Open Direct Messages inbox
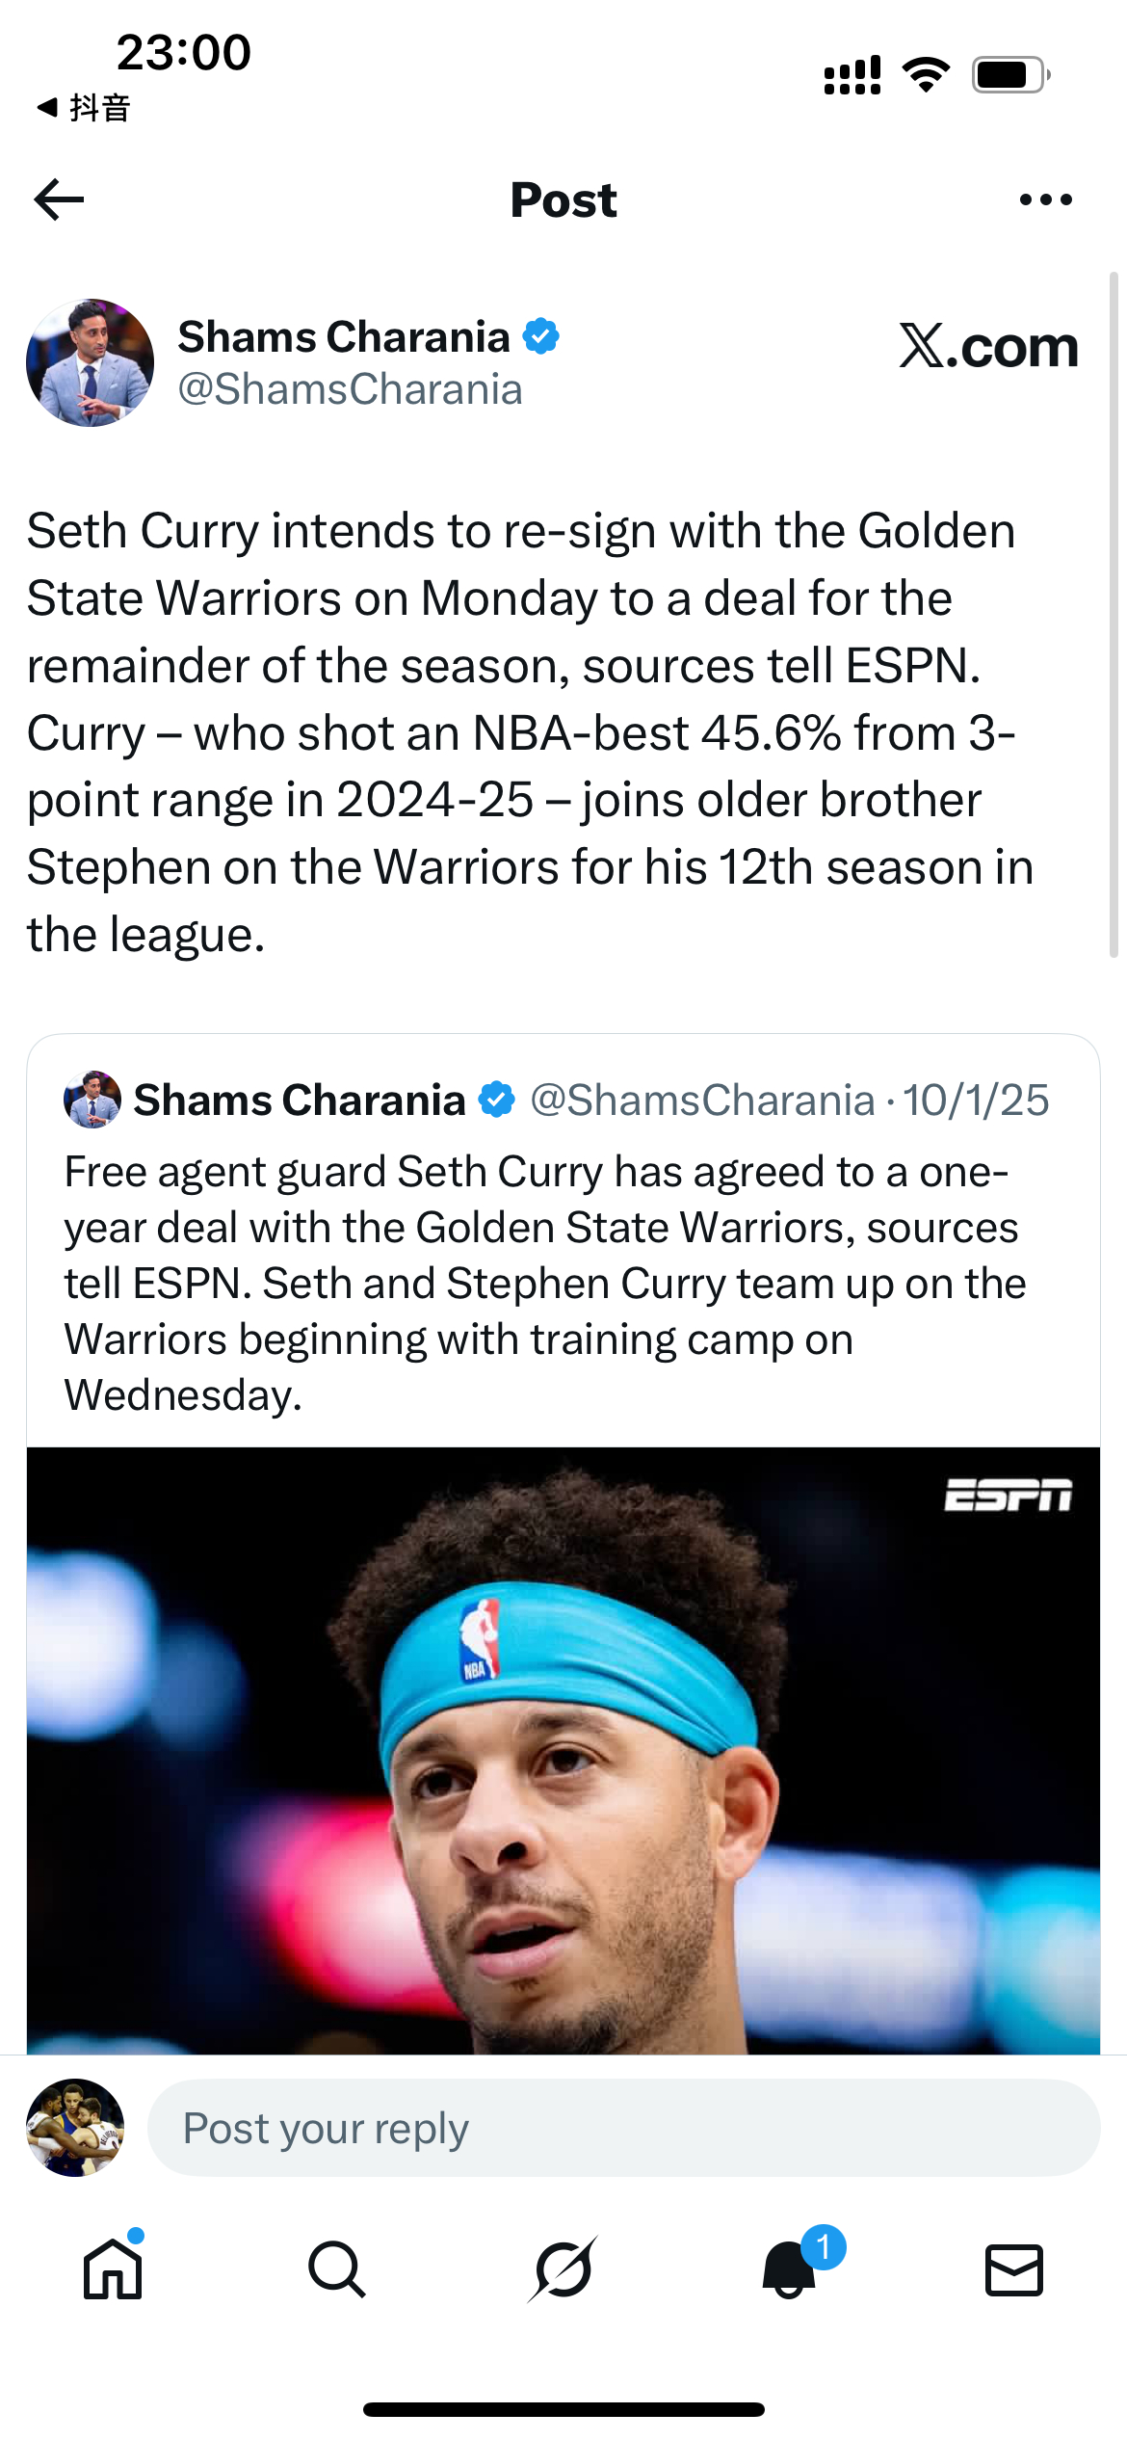This screenshot has width=1127, height=2440. [x=1014, y=2268]
